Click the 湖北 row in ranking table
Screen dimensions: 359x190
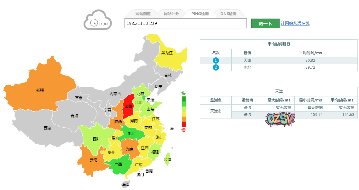(279, 67)
